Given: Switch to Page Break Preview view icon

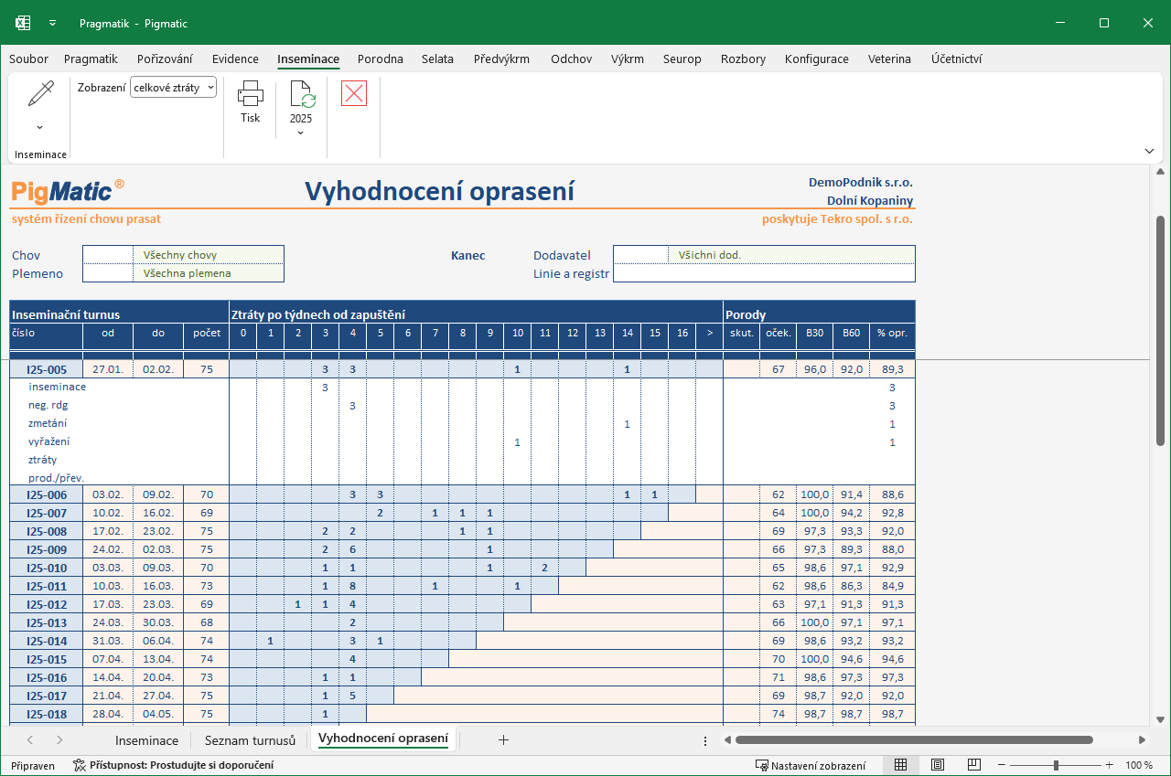Looking at the screenshot, I should click(x=974, y=765).
